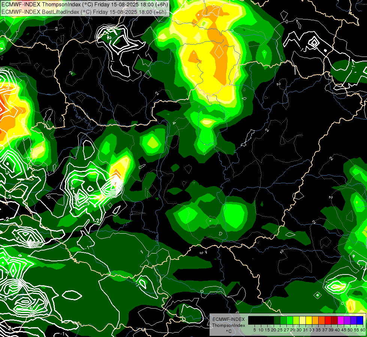
Task: Pick the orange 33–35 legend swatch
Action: (315, 320)
